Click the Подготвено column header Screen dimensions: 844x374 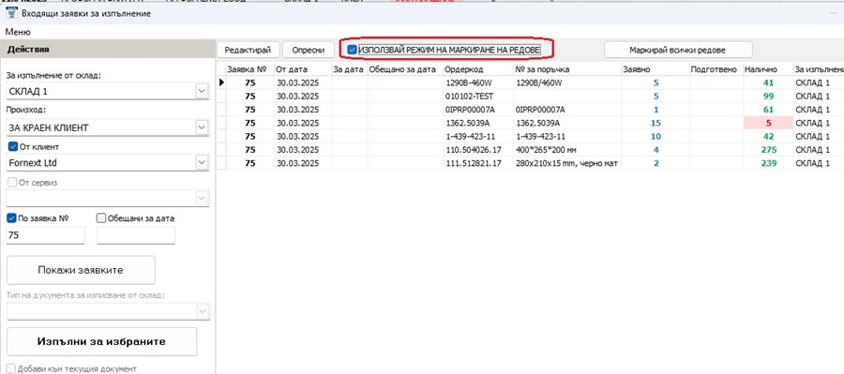(x=716, y=69)
